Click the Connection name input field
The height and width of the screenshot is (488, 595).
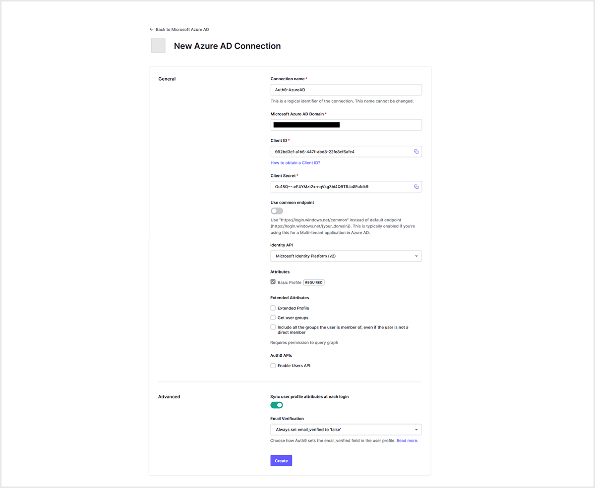click(346, 90)
